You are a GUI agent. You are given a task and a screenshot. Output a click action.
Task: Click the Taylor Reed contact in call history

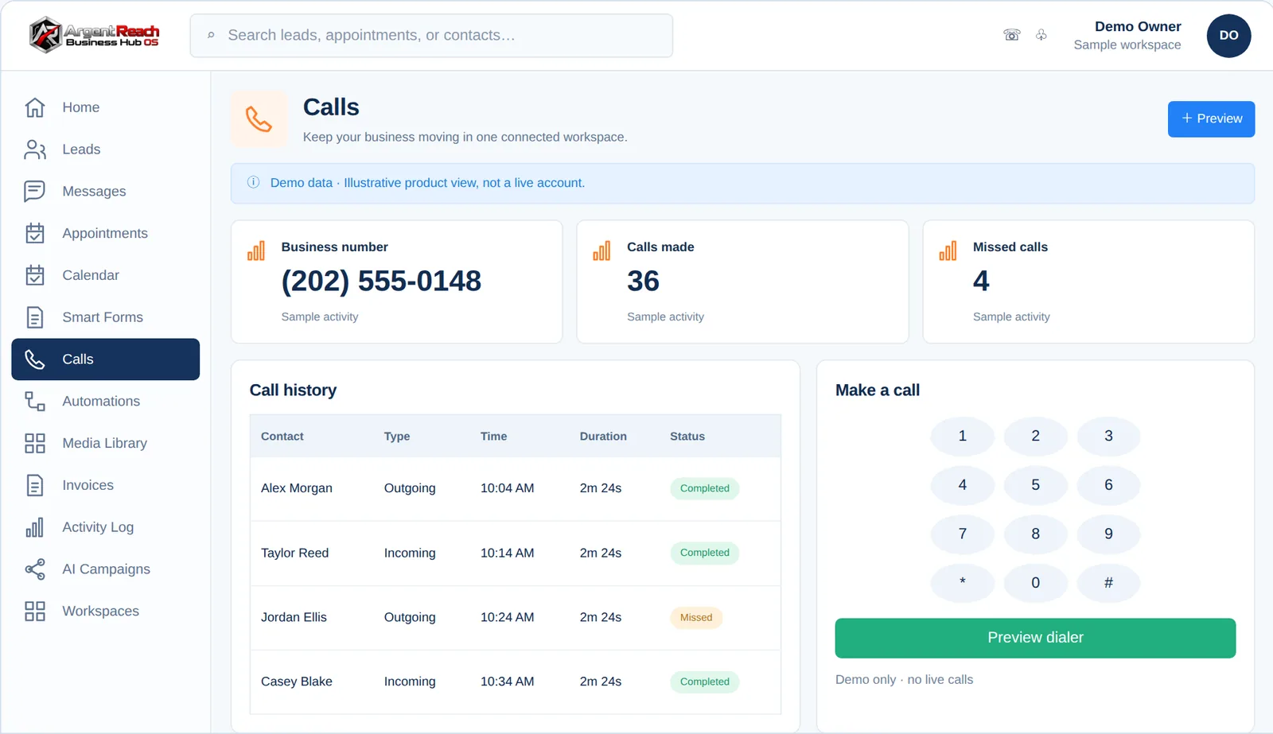click(294, 553)
